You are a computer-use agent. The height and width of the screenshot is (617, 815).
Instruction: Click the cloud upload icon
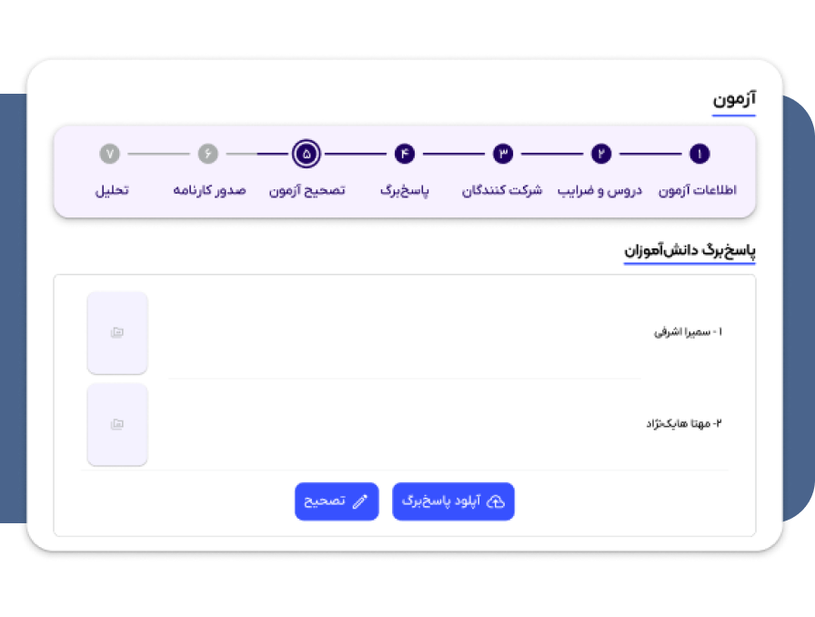(496, 501)
